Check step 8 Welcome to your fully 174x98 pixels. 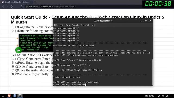[17, 74]
